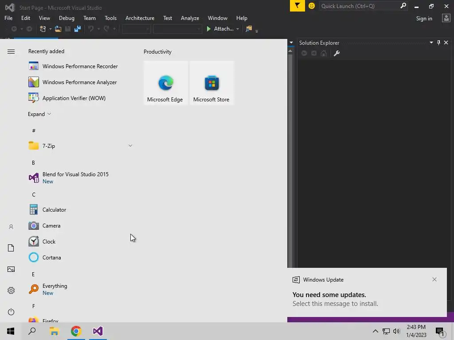Click the Save All toolbar icon

click(x=77, y=29)
